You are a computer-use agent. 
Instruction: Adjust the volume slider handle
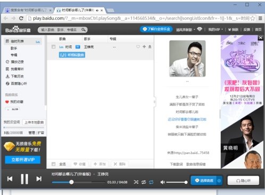[186, 182]
